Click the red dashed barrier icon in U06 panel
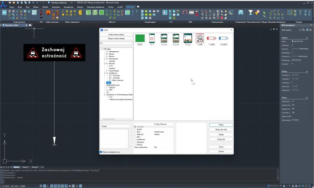This screenshot has height=188, width=314. [x=185, y=12]
